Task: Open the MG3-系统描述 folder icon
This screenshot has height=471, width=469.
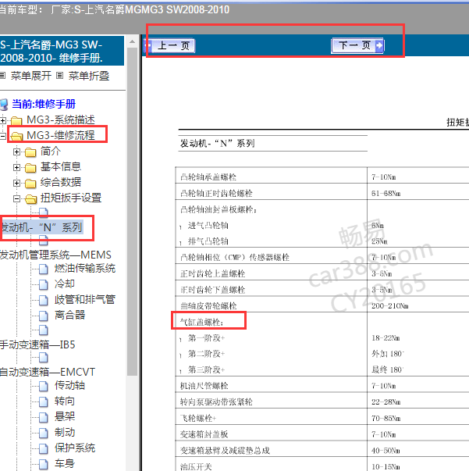Action: (16, 121)
